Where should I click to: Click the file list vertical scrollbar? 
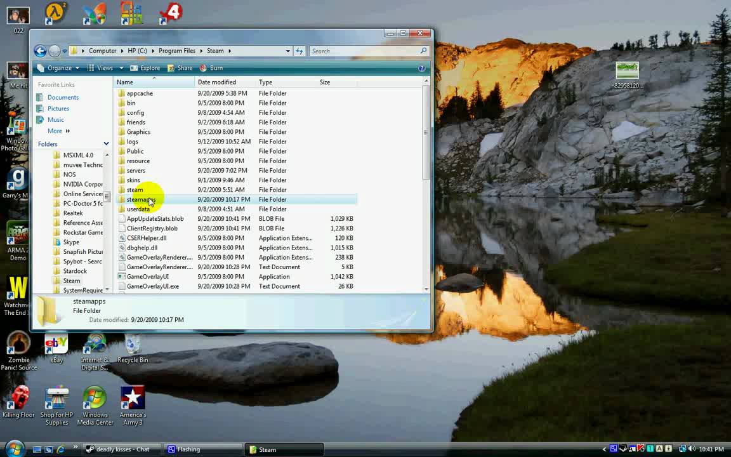426,133
